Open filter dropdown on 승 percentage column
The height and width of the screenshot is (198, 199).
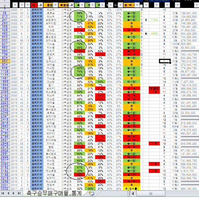coord(82,5)
